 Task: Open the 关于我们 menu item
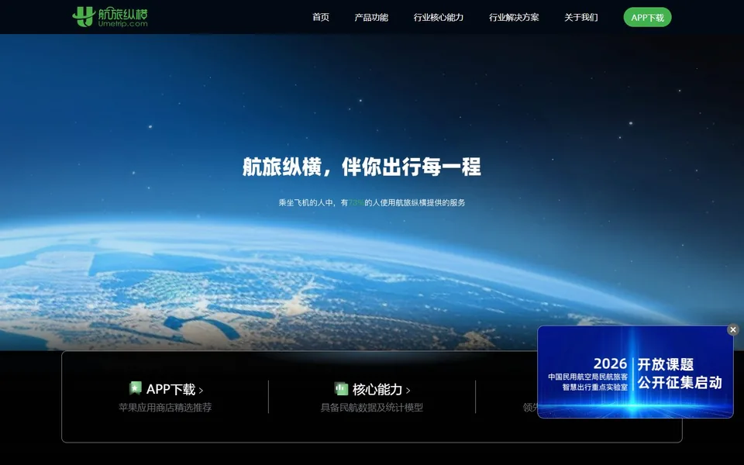580,18
